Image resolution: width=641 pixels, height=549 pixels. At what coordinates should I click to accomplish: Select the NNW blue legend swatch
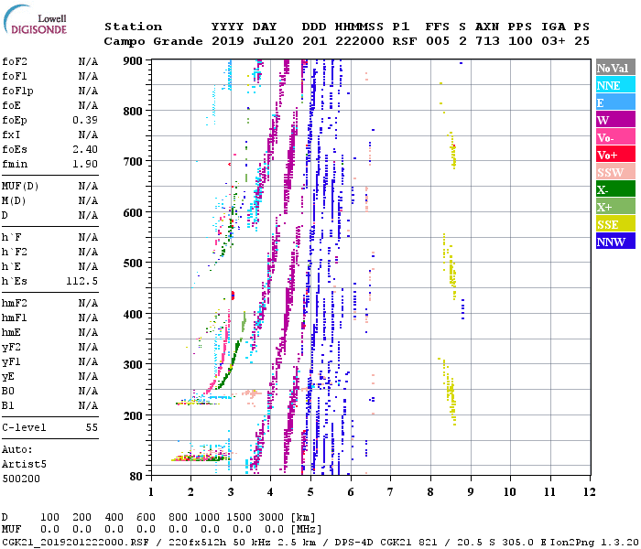pyautogui.click(x=615, y=242)
